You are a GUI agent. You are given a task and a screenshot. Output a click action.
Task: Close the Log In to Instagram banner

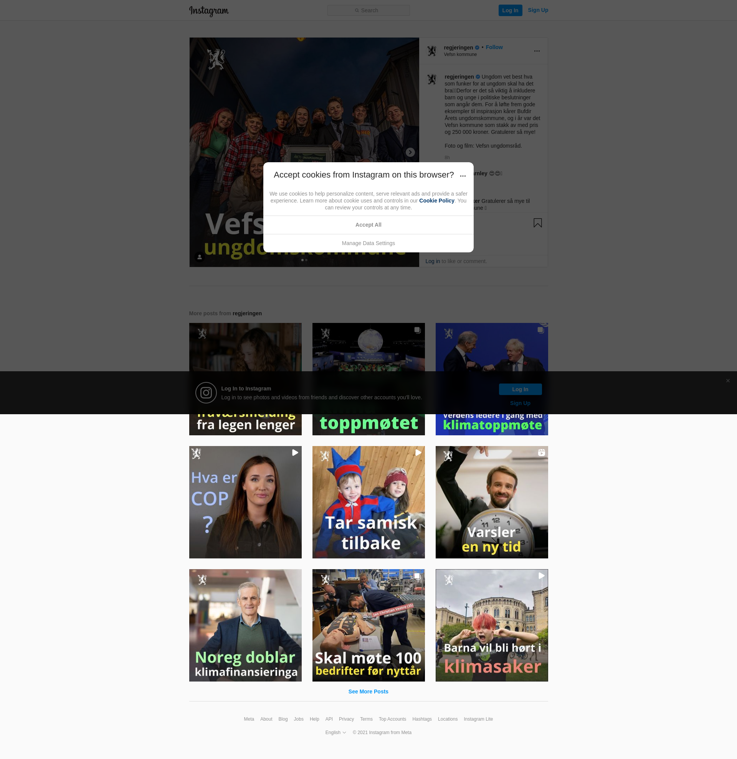tap(728, 381)
